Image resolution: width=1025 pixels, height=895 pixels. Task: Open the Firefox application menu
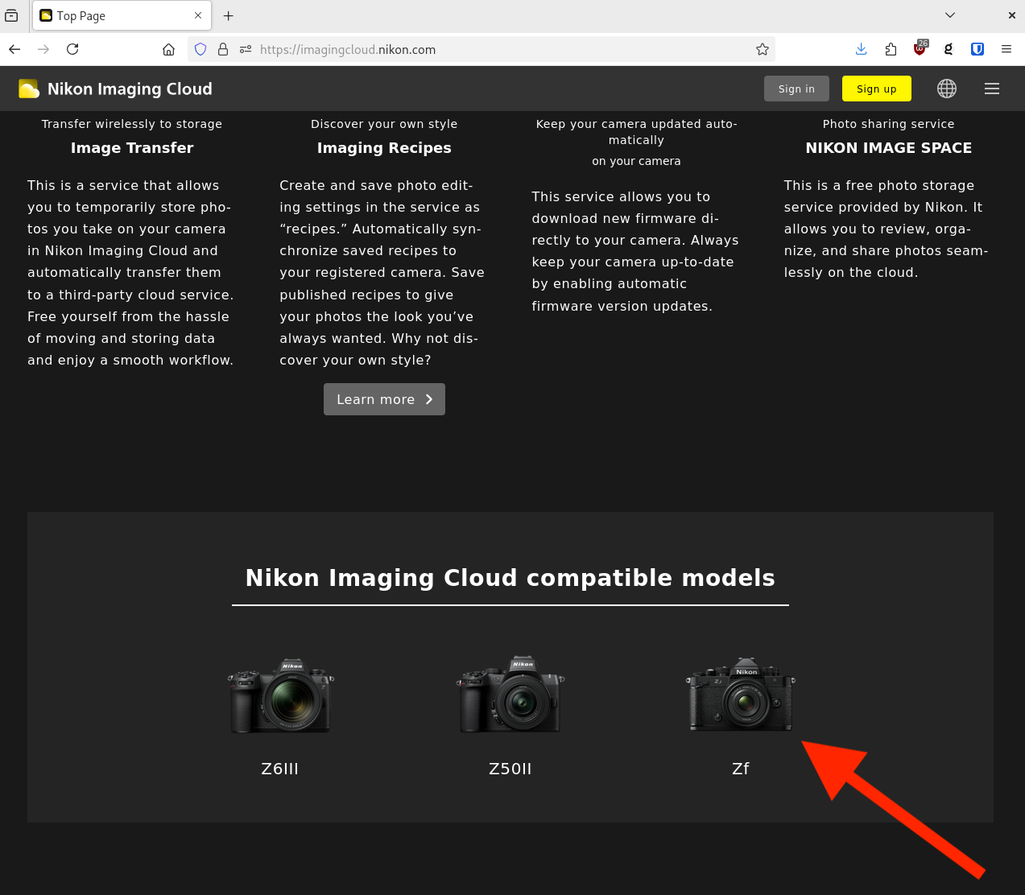1006,50
